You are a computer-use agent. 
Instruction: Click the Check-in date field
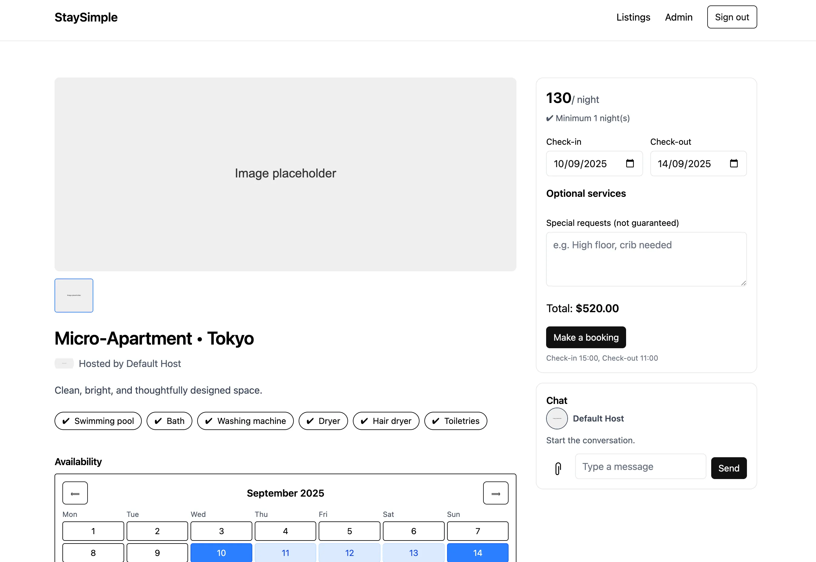coord(594,164)
